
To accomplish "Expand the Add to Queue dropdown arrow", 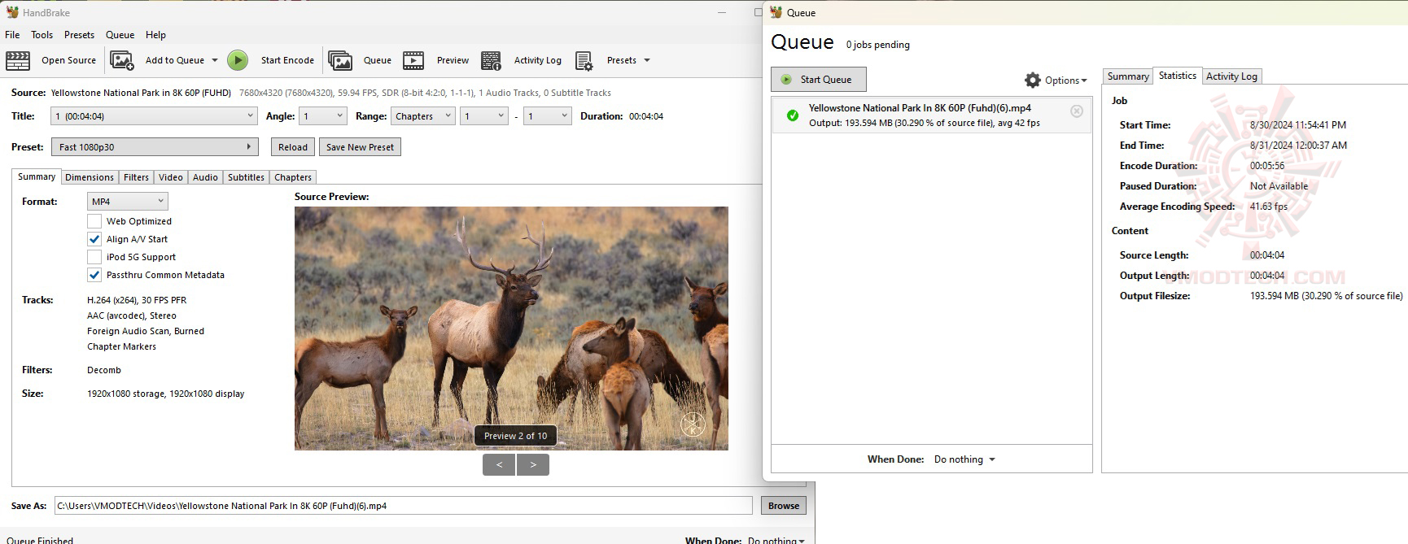I will pyautogui.click(x=215, y=60).
